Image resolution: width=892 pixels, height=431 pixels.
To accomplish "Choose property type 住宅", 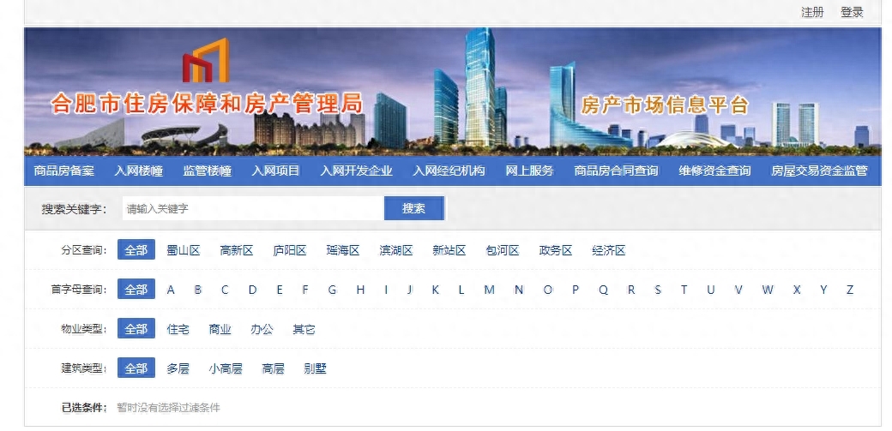I will (178, 329).
